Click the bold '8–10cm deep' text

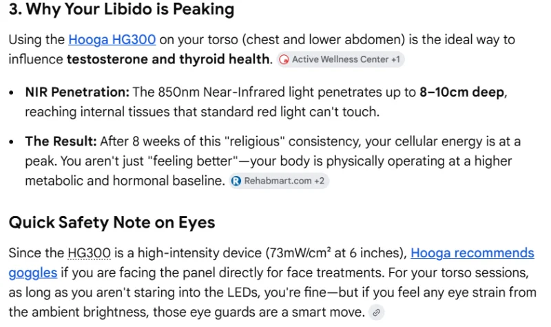462,92
